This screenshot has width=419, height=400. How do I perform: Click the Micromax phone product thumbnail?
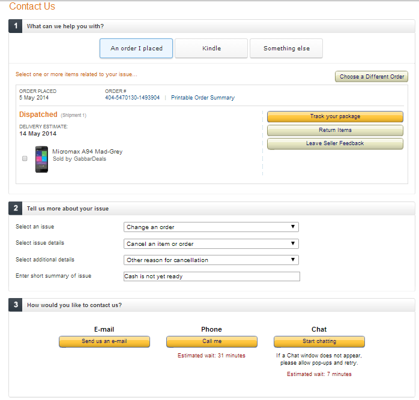coord(41,159)
